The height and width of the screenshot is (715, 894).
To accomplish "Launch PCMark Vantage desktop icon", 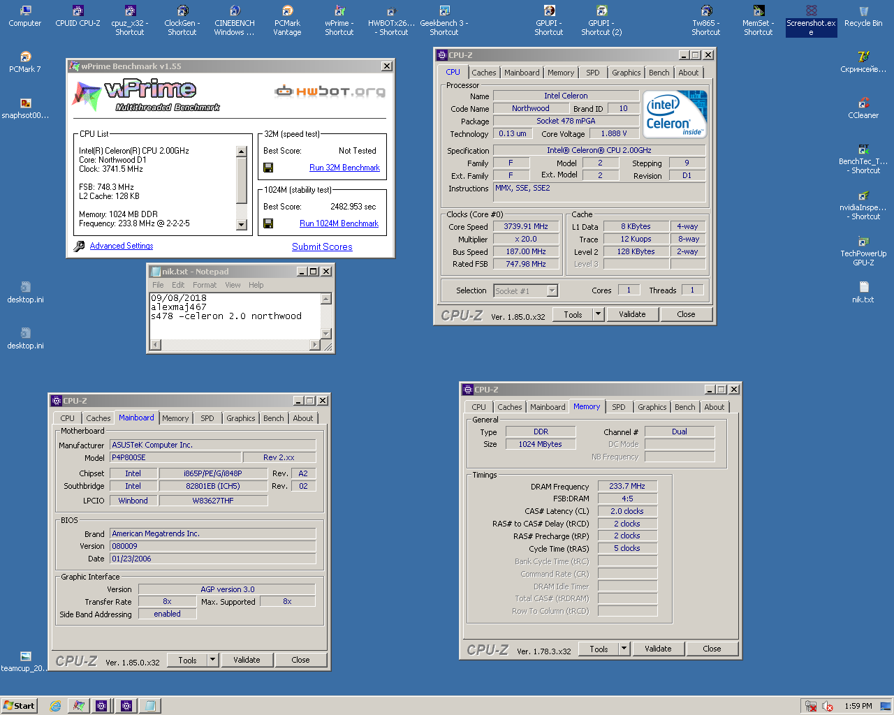I will [x=287, y=20].
